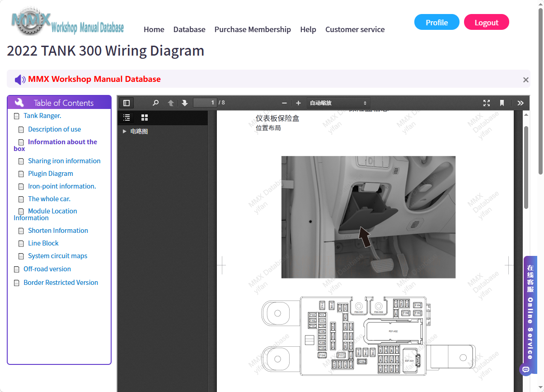Click the PDF page number field
The width and height of the screenshot is (544, 392).
pyautogui.click(x=205, y=103)
